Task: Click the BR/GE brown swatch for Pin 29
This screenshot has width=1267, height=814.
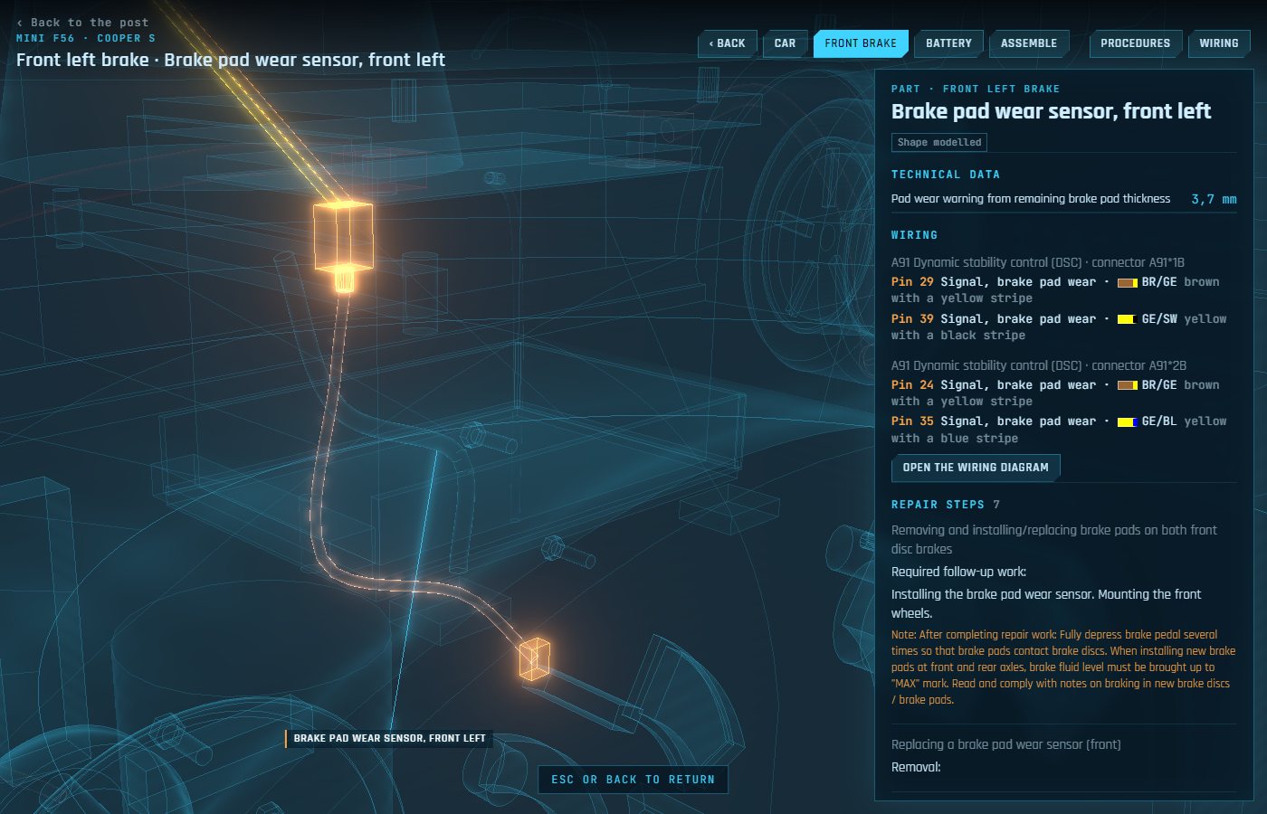Action: pos(1127,282)
